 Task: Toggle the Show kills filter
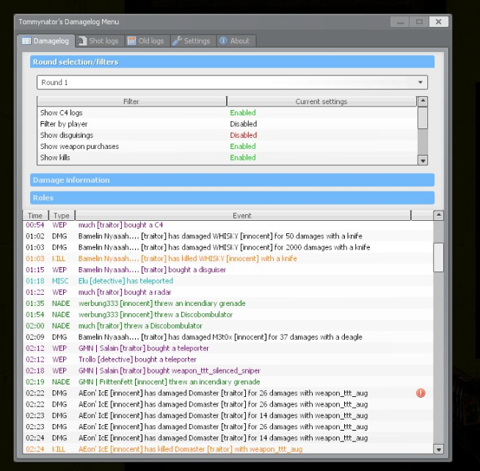(227, 158)
